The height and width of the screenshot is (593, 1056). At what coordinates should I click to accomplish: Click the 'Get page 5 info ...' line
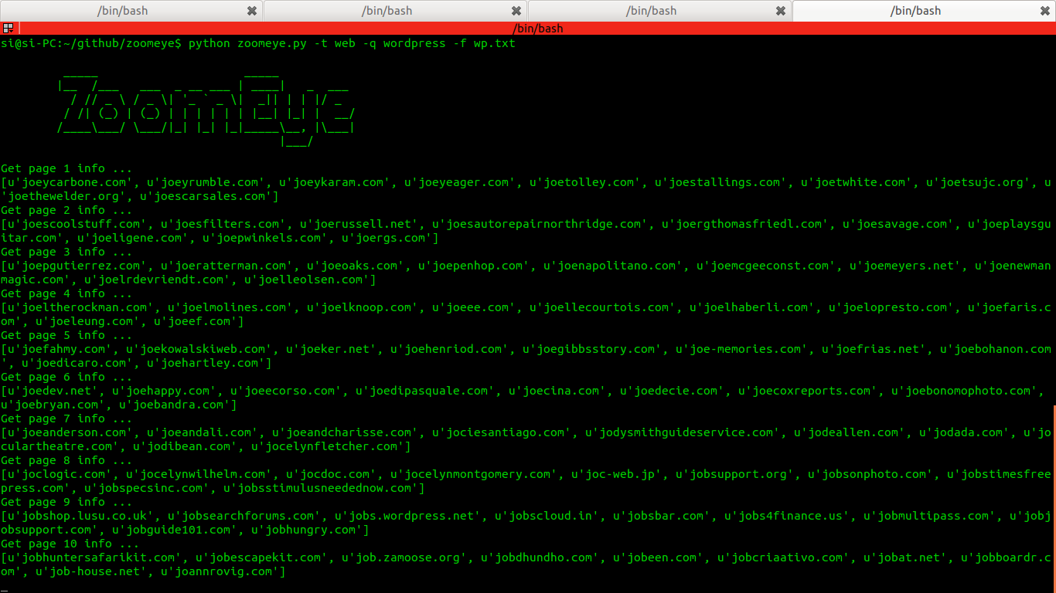point(66,335)
